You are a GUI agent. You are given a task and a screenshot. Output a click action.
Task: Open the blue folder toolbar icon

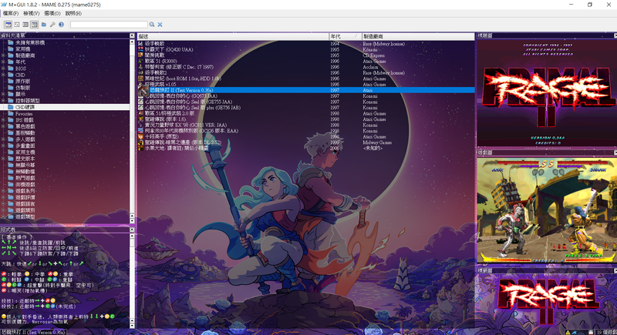point(44,25)
